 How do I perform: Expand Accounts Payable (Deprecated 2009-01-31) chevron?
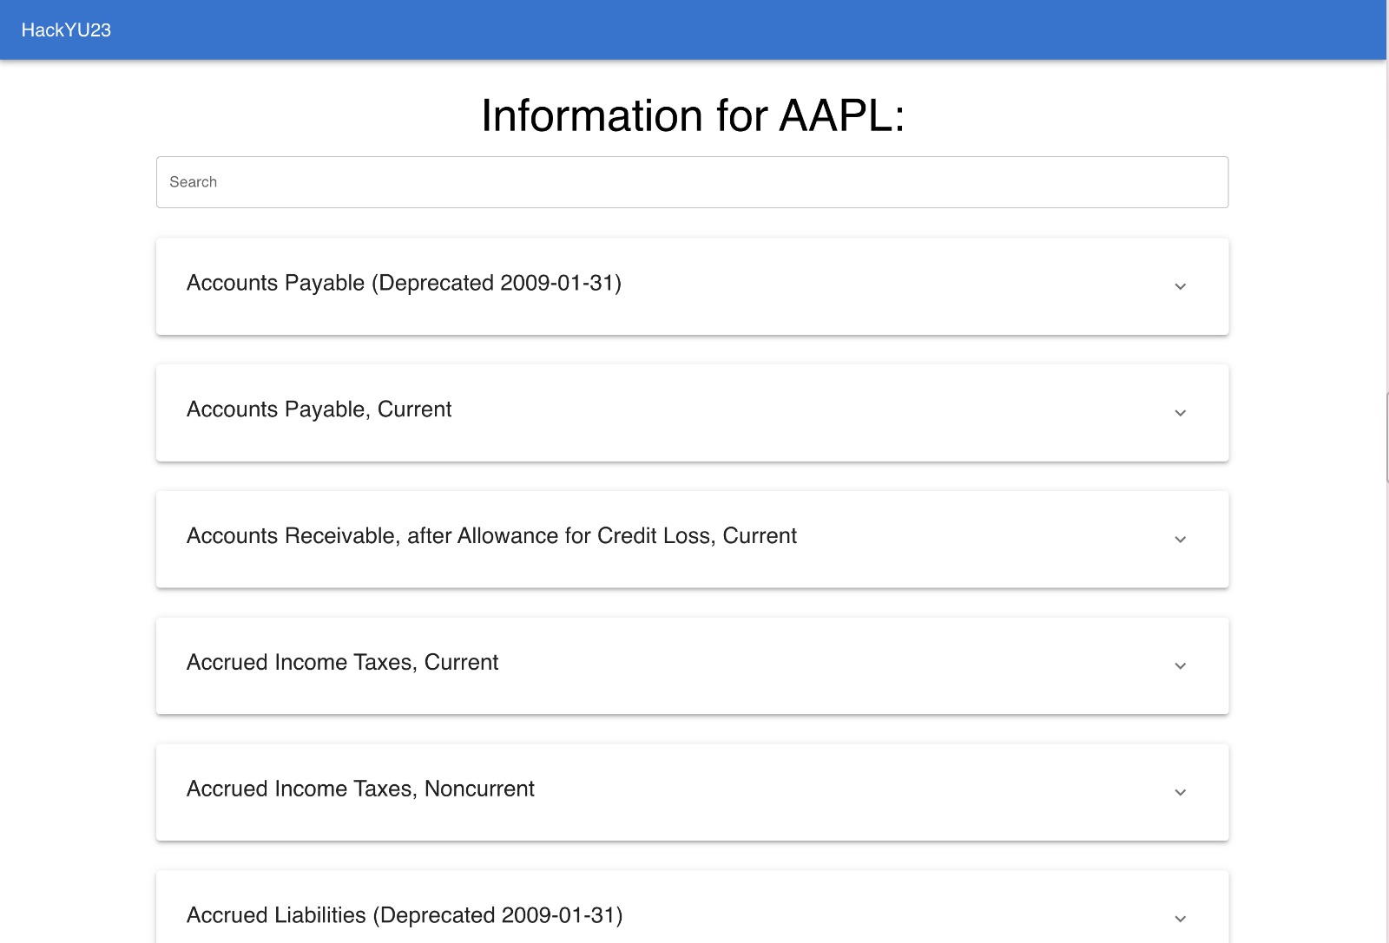(x=1180, y=286)
